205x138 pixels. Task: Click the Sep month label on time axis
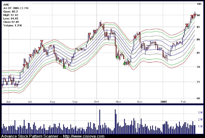[75, 102]
